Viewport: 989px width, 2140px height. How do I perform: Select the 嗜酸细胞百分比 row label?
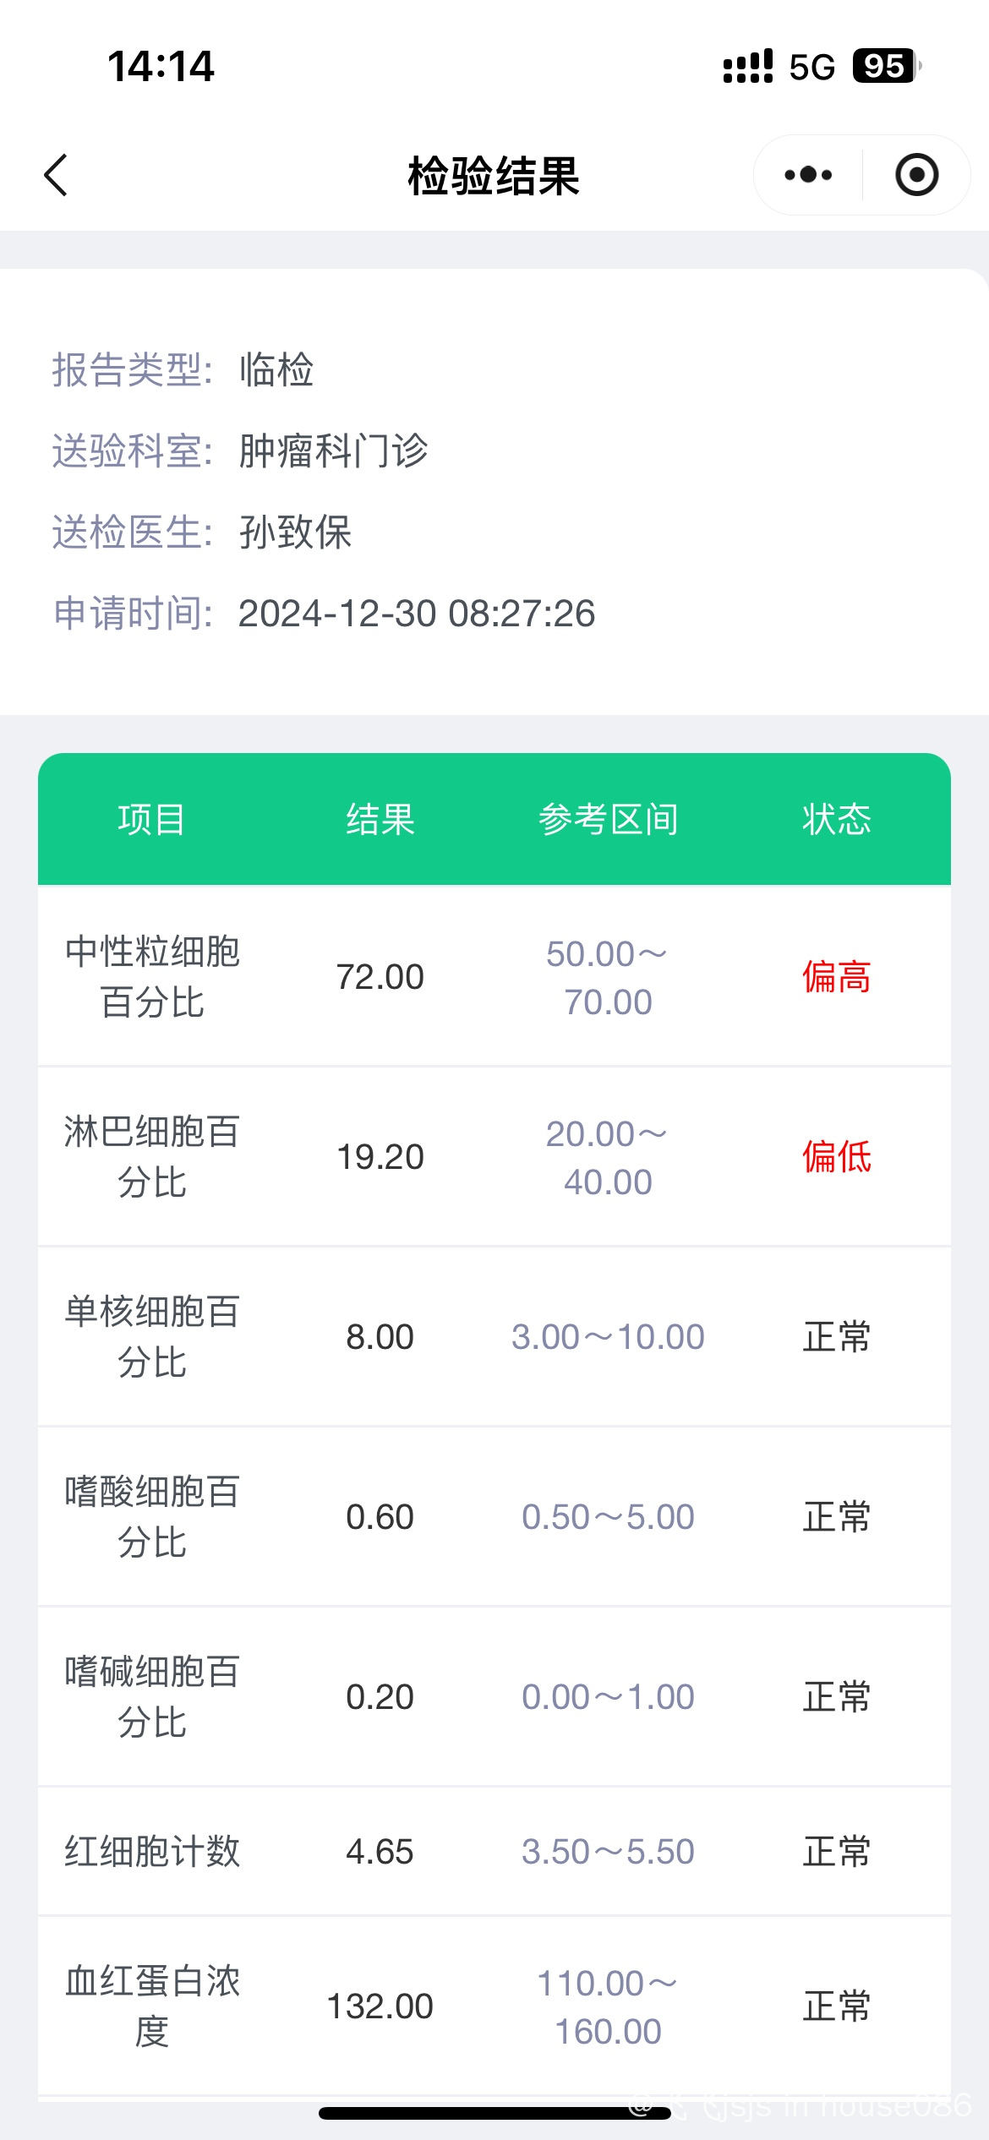(152, 1517)
